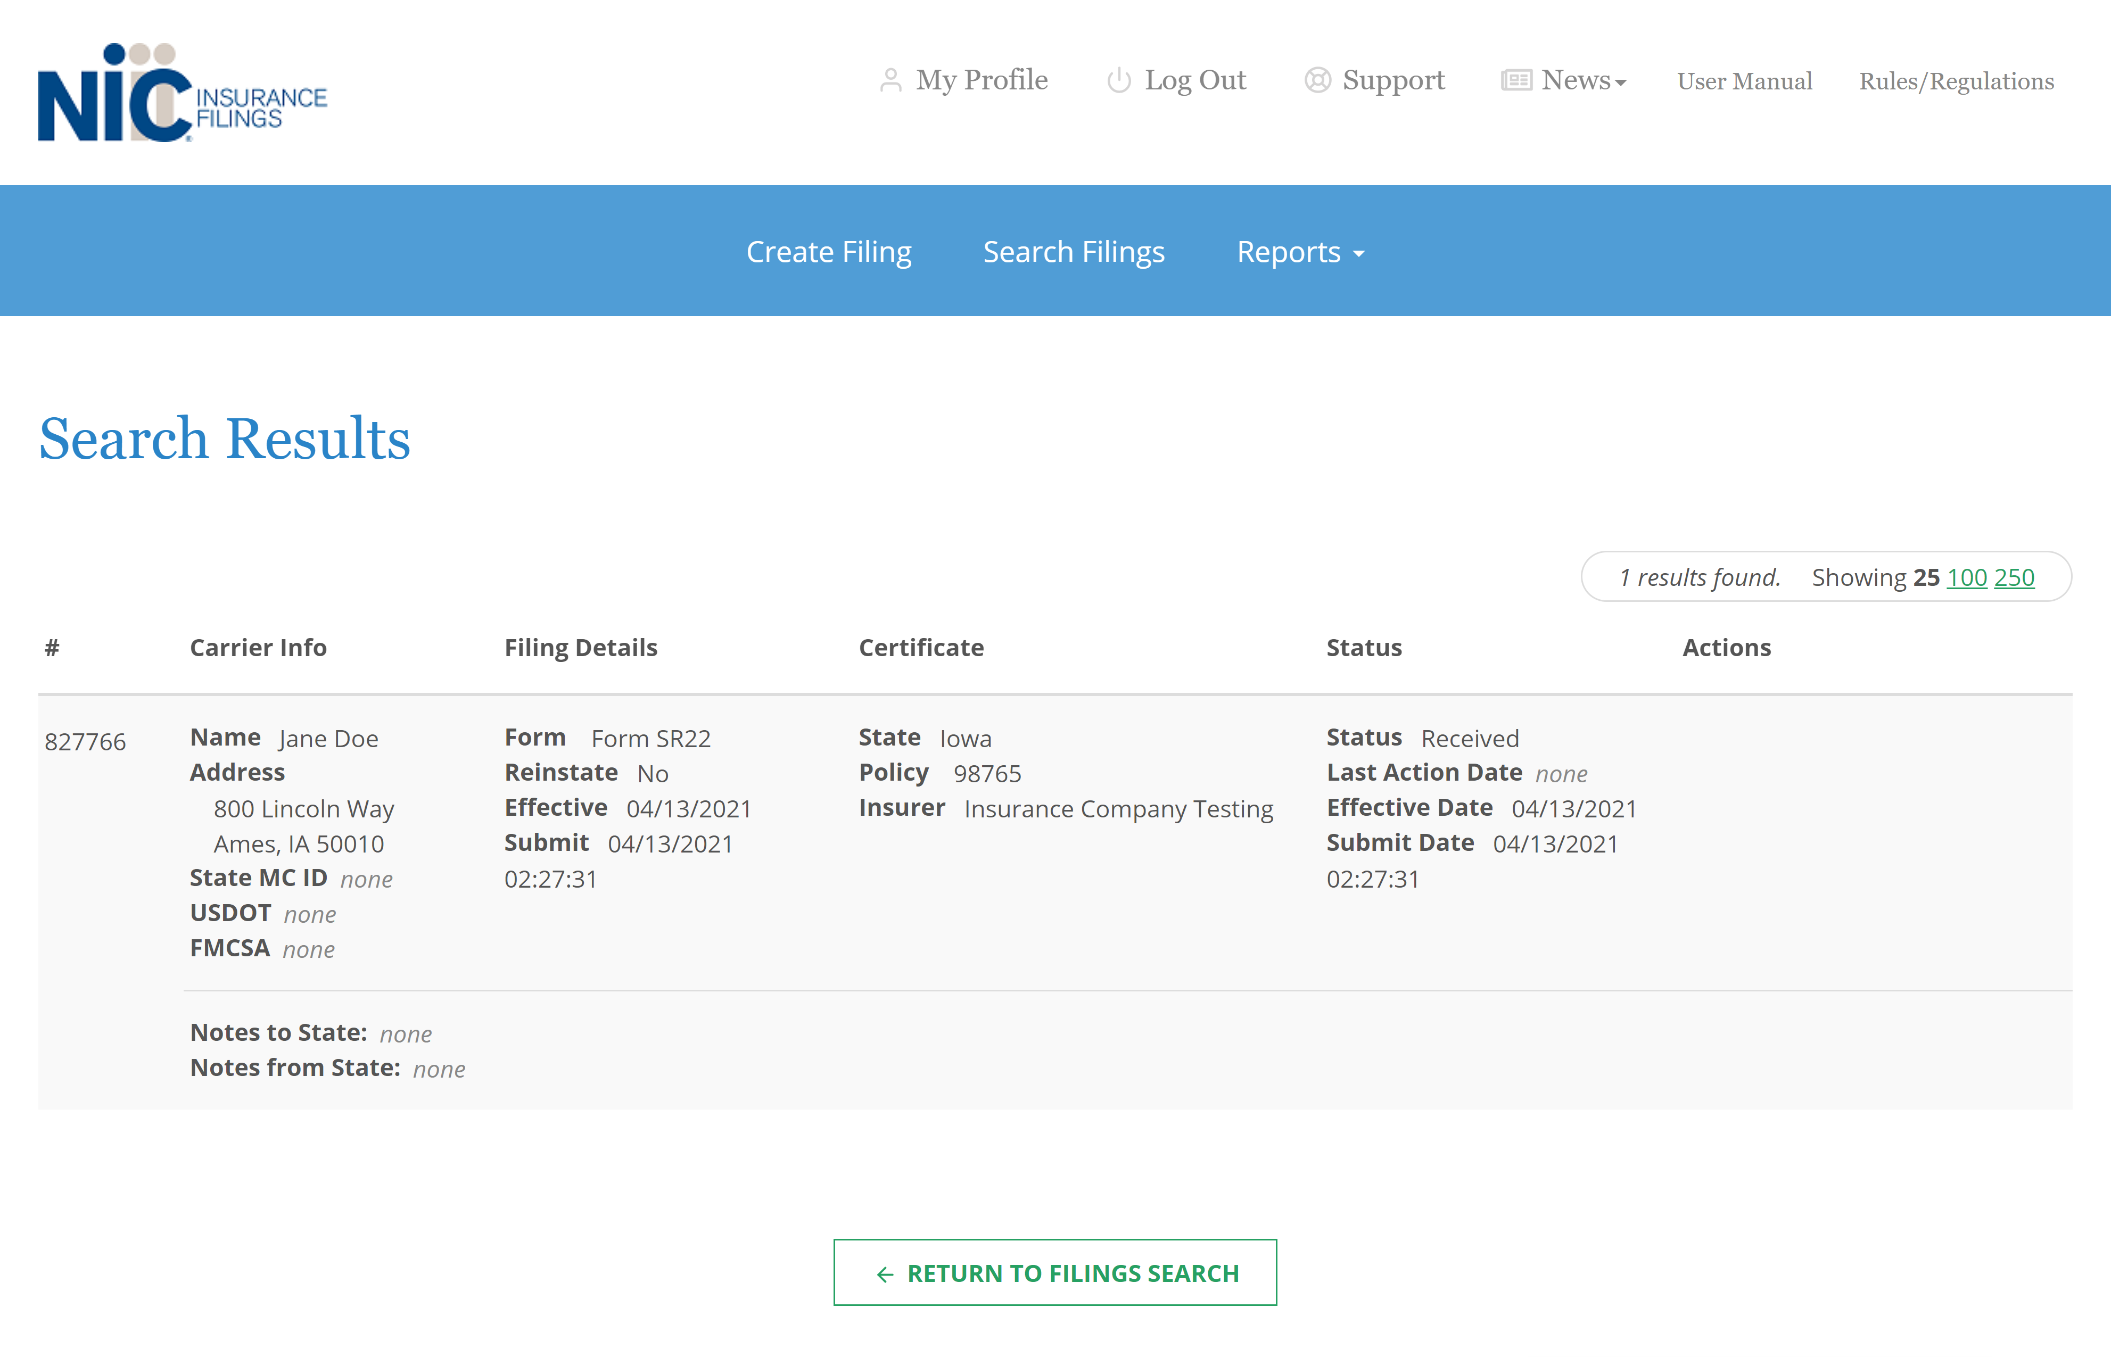Click filing number 827766
2111x1357 pixels.
(85, 741)
